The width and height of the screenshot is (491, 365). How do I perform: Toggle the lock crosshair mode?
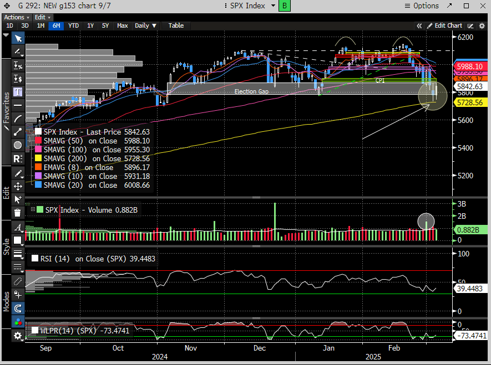click(x=18, y=295)
